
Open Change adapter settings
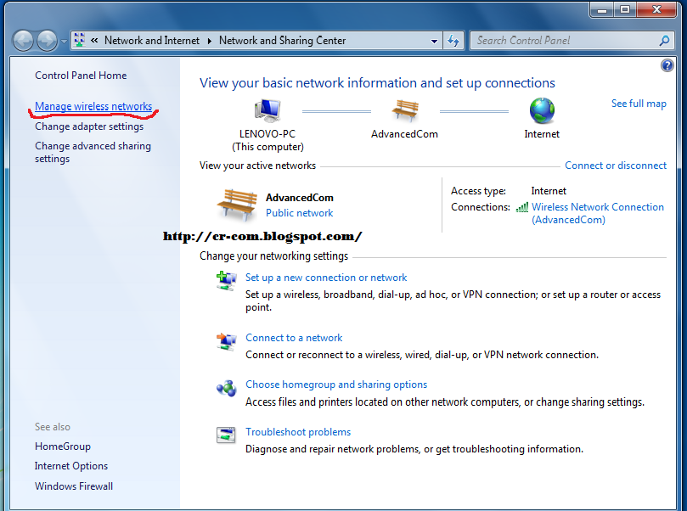[x=89, y=126]
